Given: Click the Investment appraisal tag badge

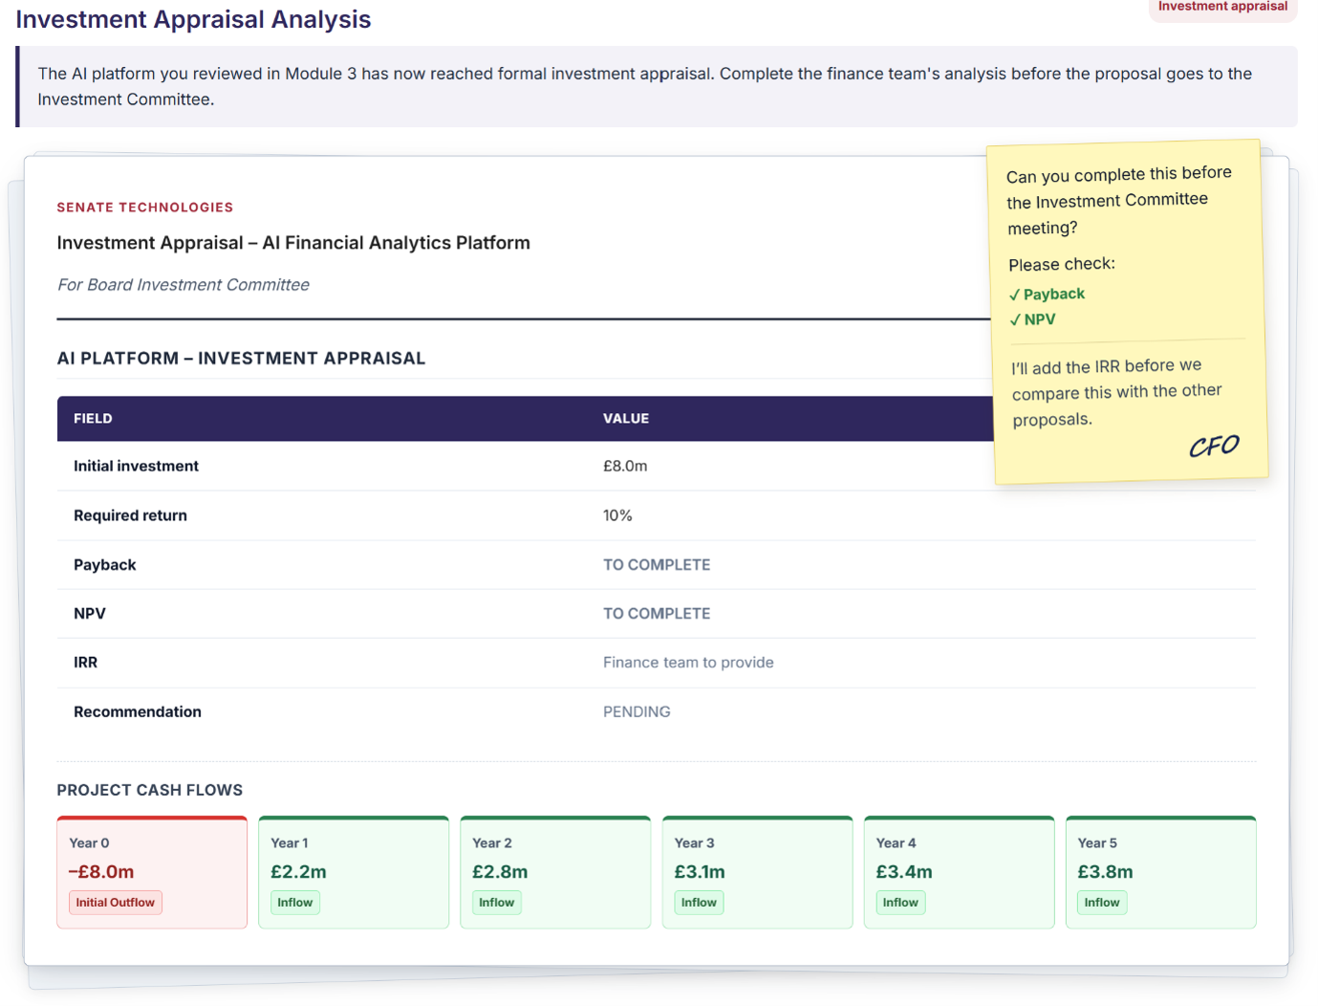Looking at the screenshot, I should point(1222,8).
